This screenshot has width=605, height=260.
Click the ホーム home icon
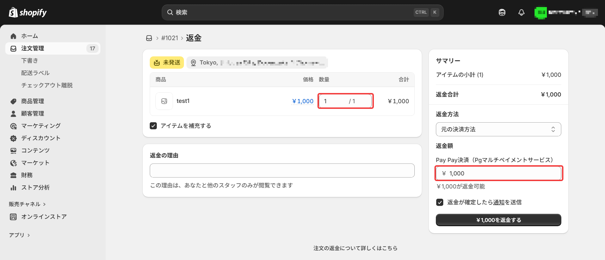click(x=13, y=36)
